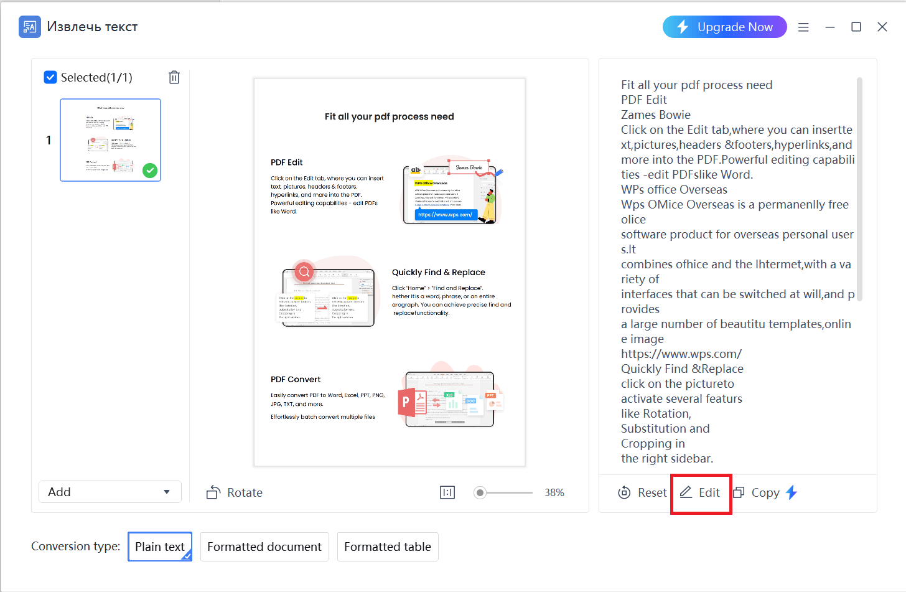Screen dimensions: 906x592
Task: Delete the selected page via trash icon
Action: click(x=174, y=77)
